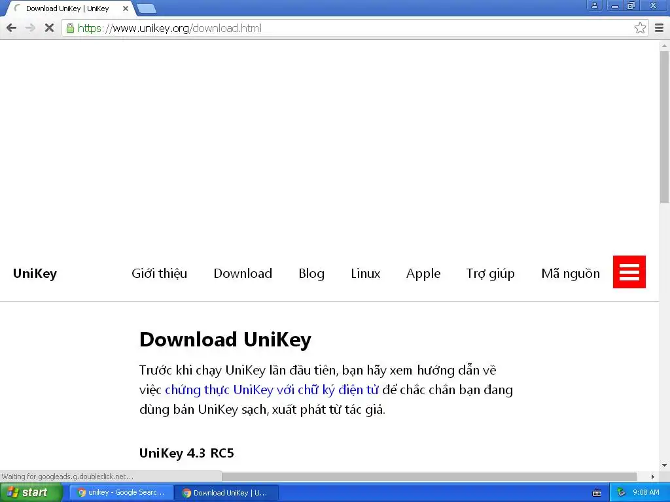Select Download UniKey taskbar button
This screenshot has width=670, height=502.
pos(226,493)
